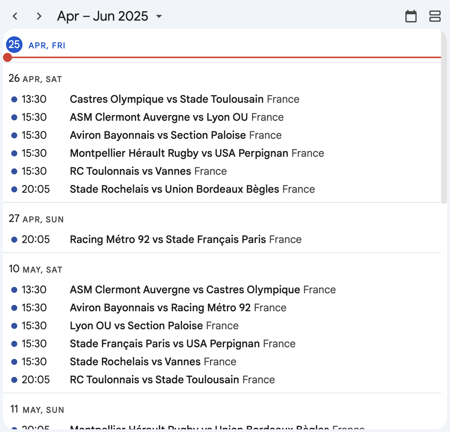Click the 10 May, Sat date header
Viewport: 450px width, 432px height.
click(x=35, y=269)
